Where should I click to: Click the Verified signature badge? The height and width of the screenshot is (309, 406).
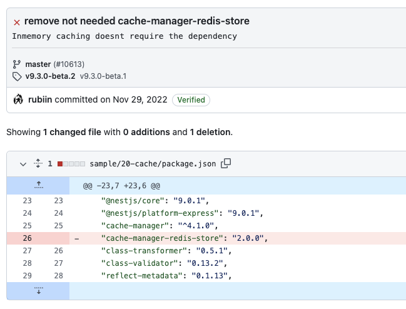pyautogui.click(x=191, y=99)
